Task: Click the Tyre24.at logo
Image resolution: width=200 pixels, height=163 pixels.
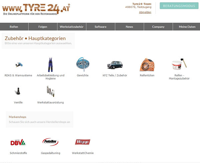Action: (36, 8)
